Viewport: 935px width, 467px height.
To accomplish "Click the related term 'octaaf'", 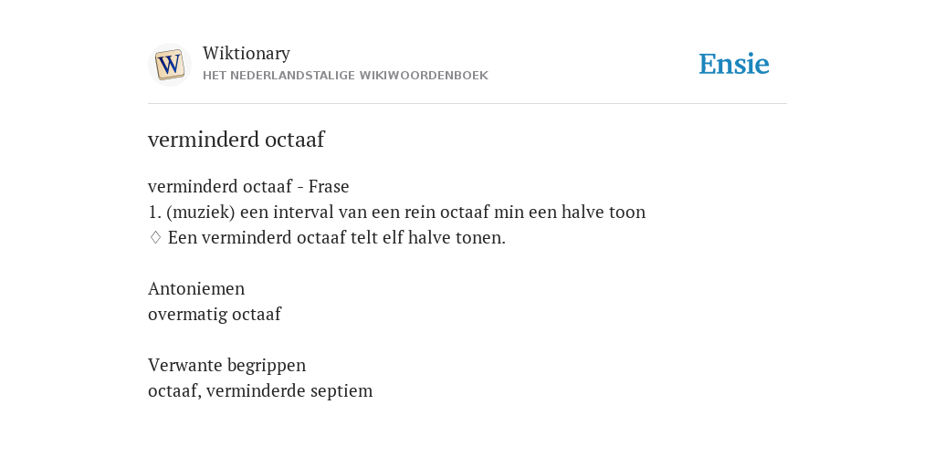I will point(173,390).
